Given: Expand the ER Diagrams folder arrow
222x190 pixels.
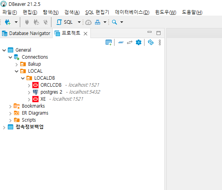Looking at the screenshot, I should pyautogui.click(x=11, y=113).
